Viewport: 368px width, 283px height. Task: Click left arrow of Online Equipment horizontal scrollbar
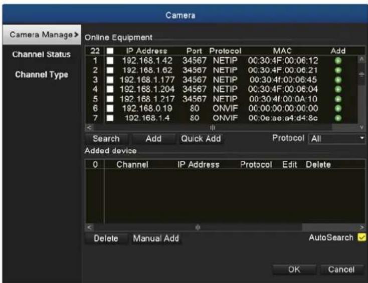pyautogui.click(x=89, y=128)
